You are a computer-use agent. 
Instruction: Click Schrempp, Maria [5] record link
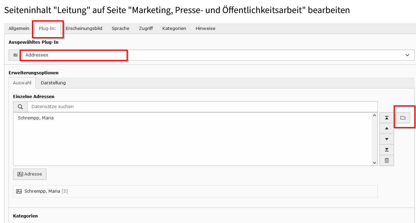point(42,191)
